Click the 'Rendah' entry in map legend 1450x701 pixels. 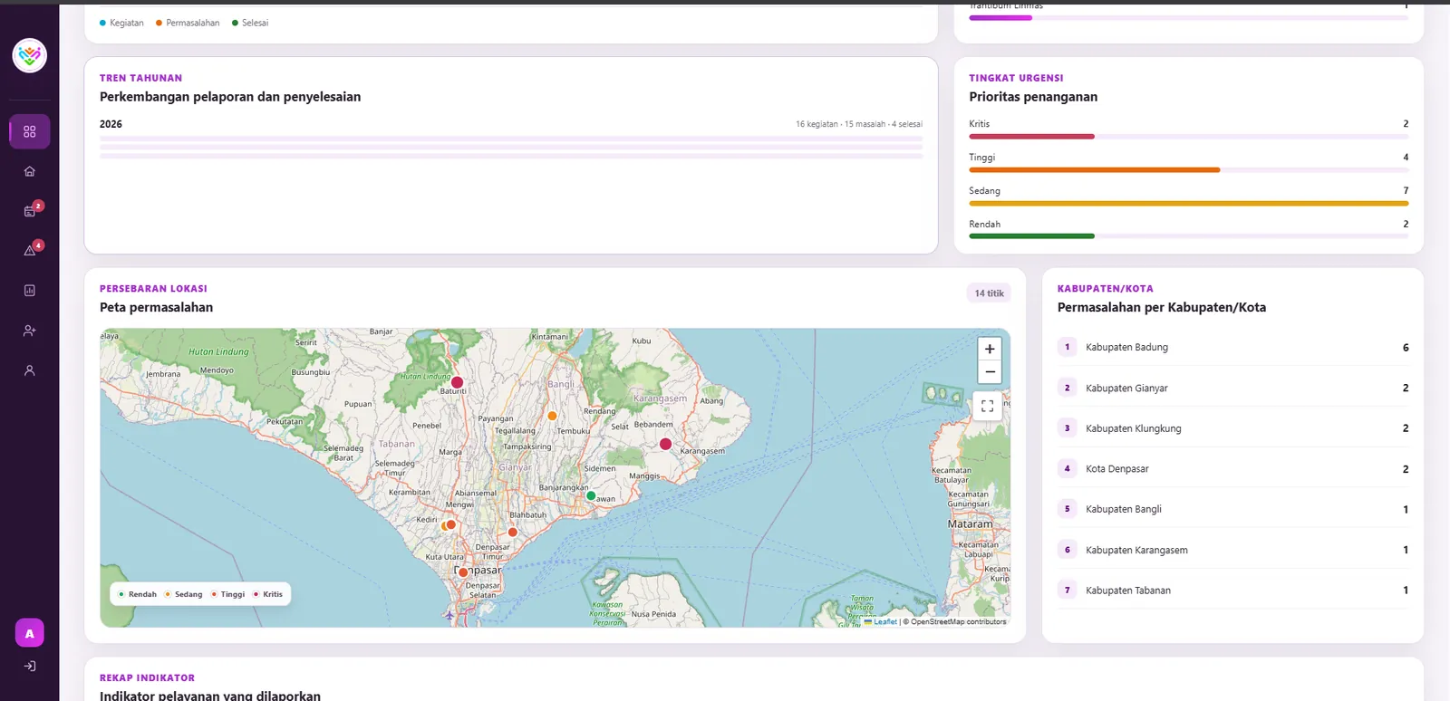pyautogui.click(x=138, y=594)
